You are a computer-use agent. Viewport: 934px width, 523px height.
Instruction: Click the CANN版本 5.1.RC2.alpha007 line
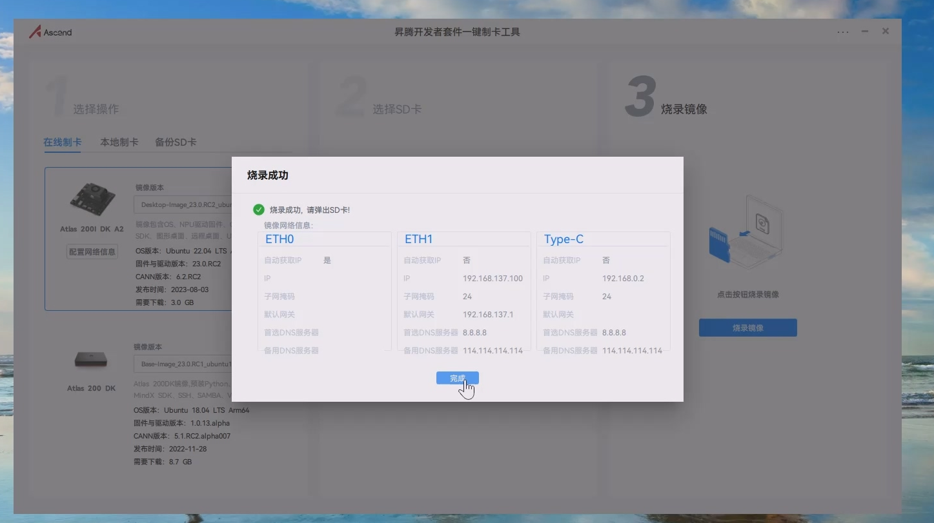click(x=182, y=436)
